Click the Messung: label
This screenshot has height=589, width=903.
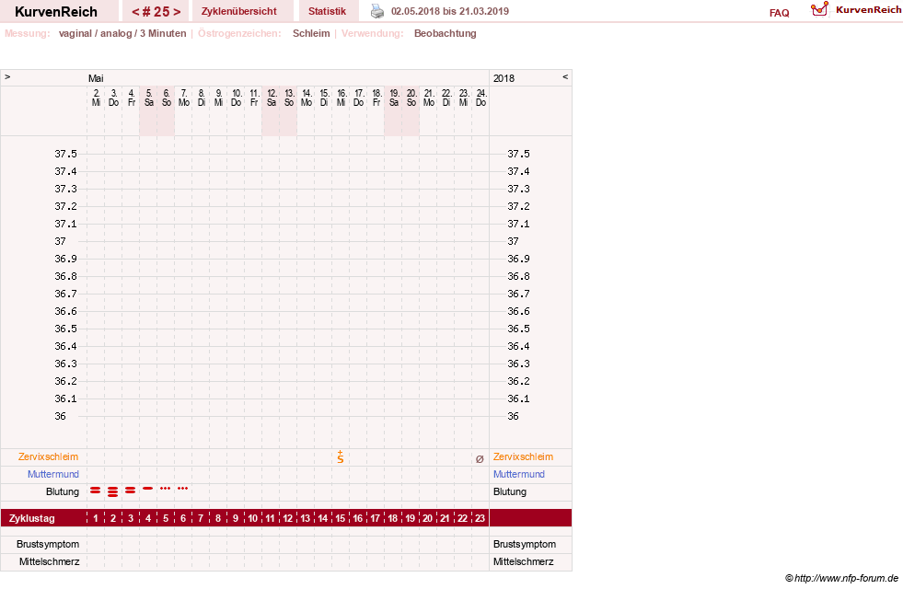click(28, 33)
